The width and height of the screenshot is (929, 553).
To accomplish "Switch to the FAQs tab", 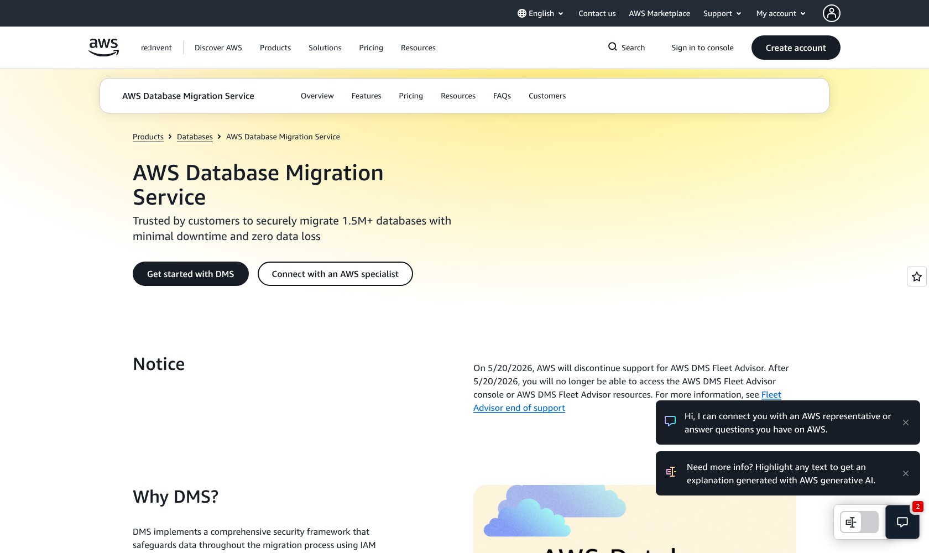I will click(x=502, y=96).
